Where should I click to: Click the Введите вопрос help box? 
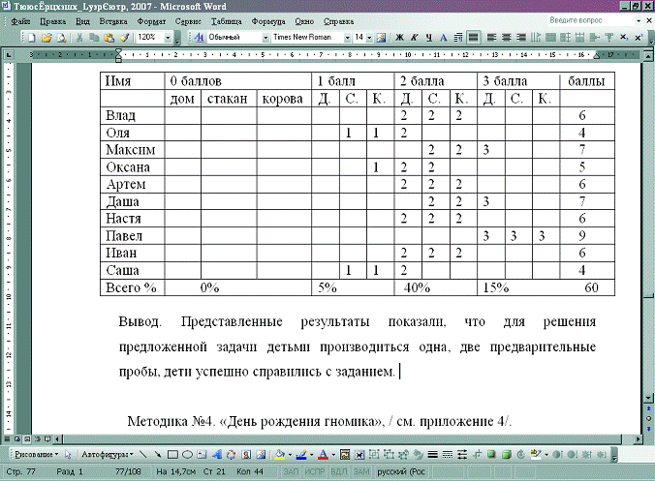pyautogui.click(x=577, y=19)
